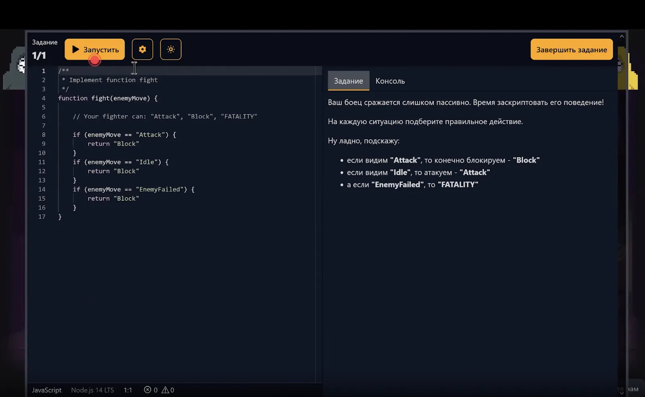Open editor settings with the gear icon
This screenshot has height=397, width=645.
[x=142, y=50]
